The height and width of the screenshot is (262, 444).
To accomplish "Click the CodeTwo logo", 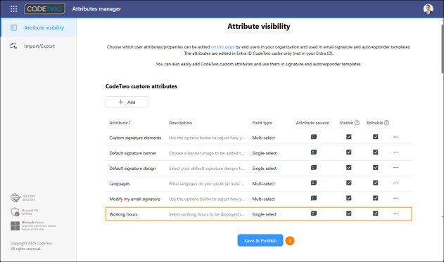I will tap(44, 8).
